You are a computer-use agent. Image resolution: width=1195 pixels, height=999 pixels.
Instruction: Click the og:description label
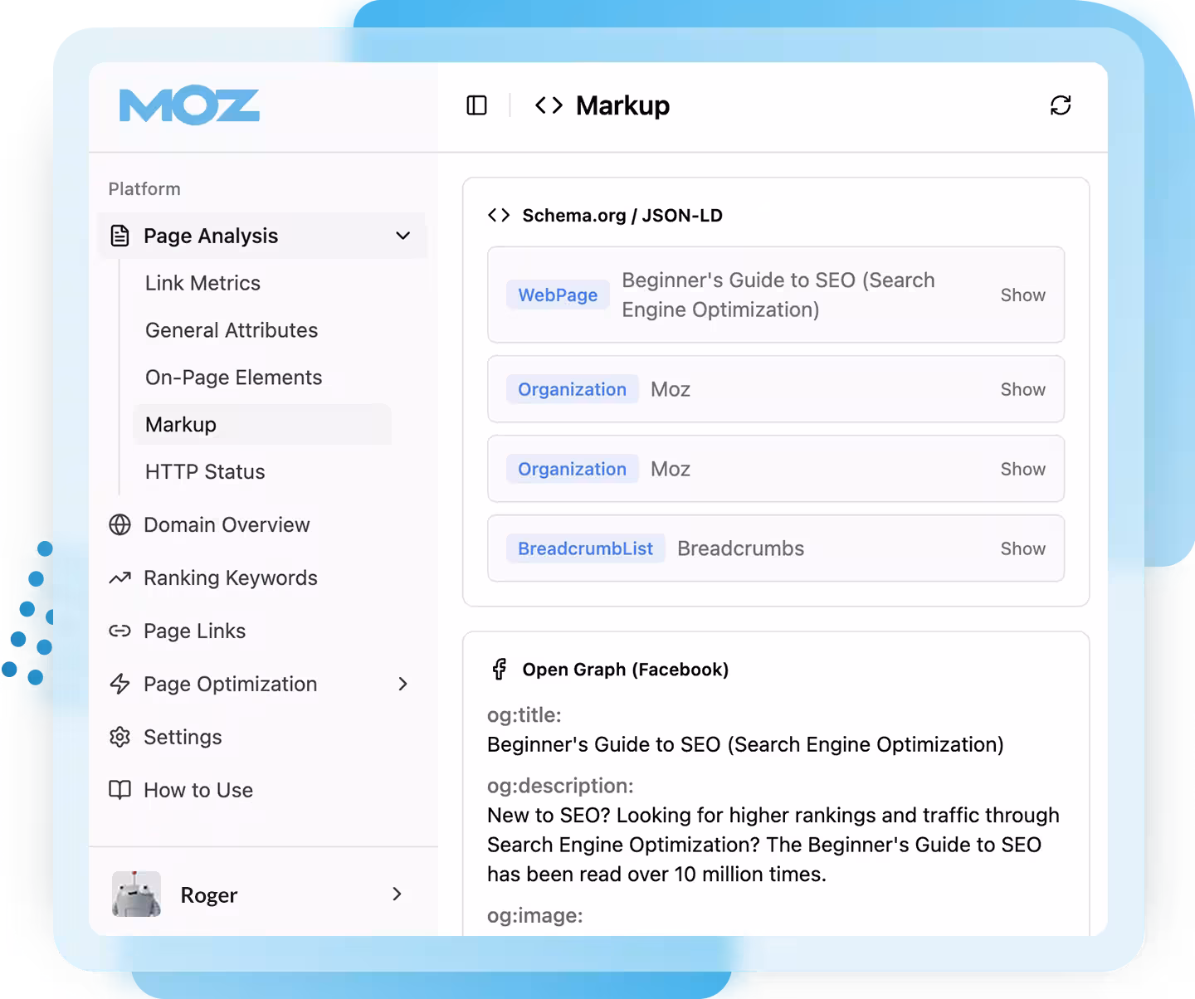click(560, 785)
